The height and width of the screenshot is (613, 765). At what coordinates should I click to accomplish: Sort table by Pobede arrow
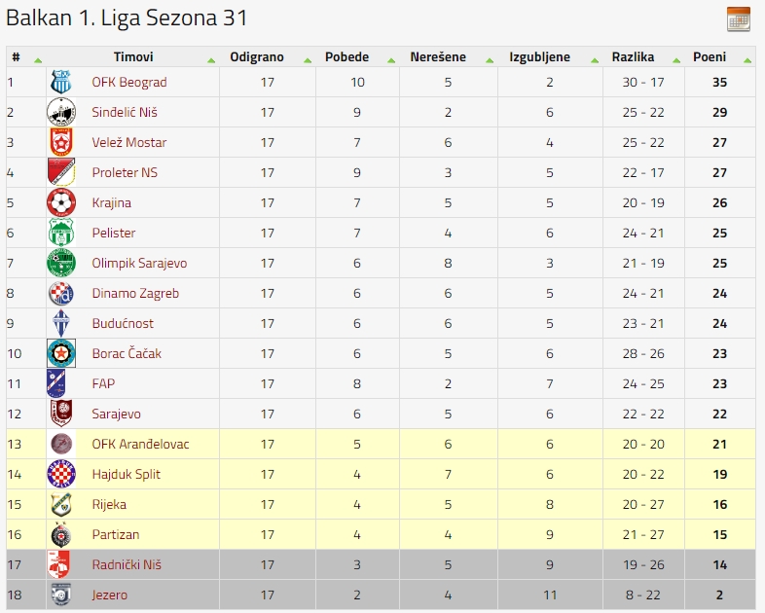coord(391,60)
